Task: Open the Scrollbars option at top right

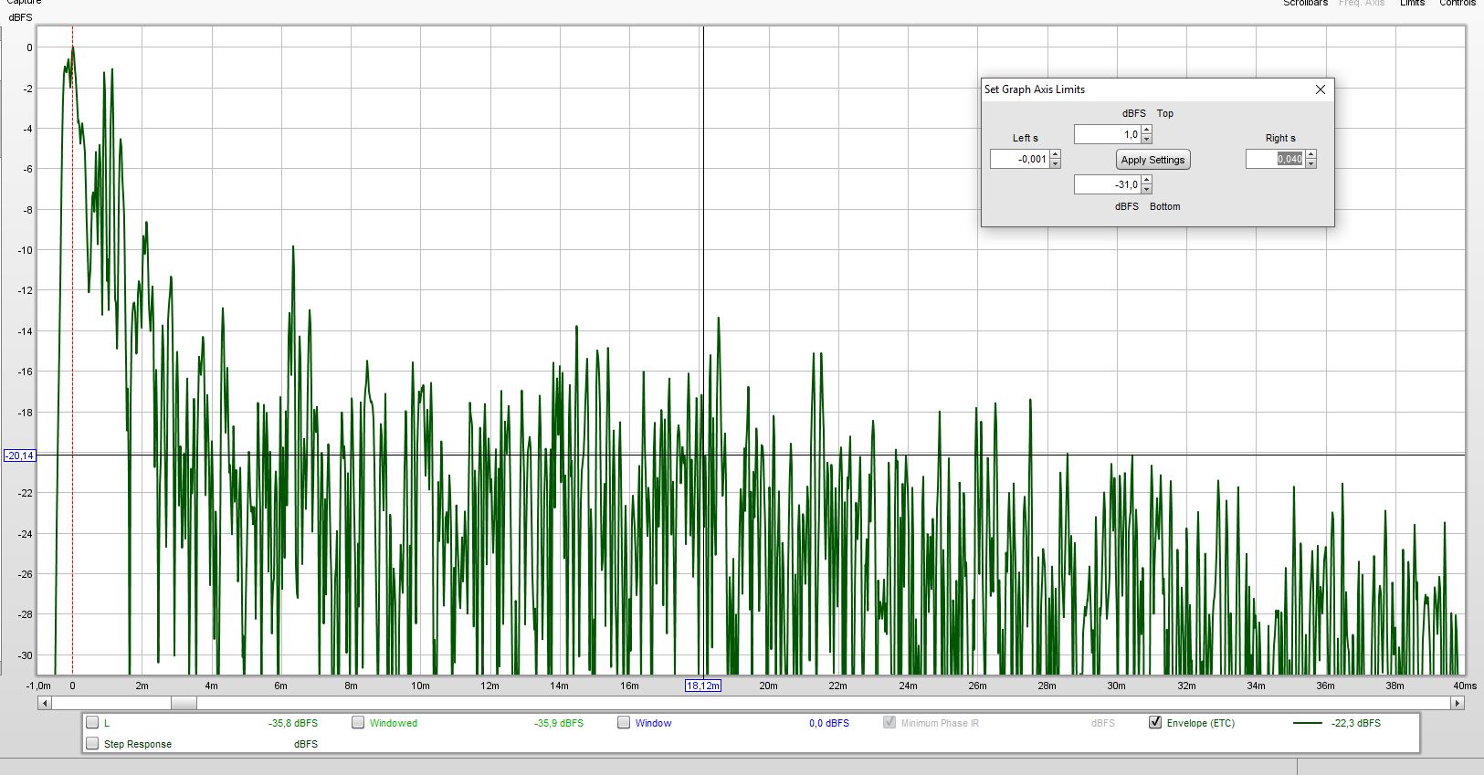Action: 1305,4
